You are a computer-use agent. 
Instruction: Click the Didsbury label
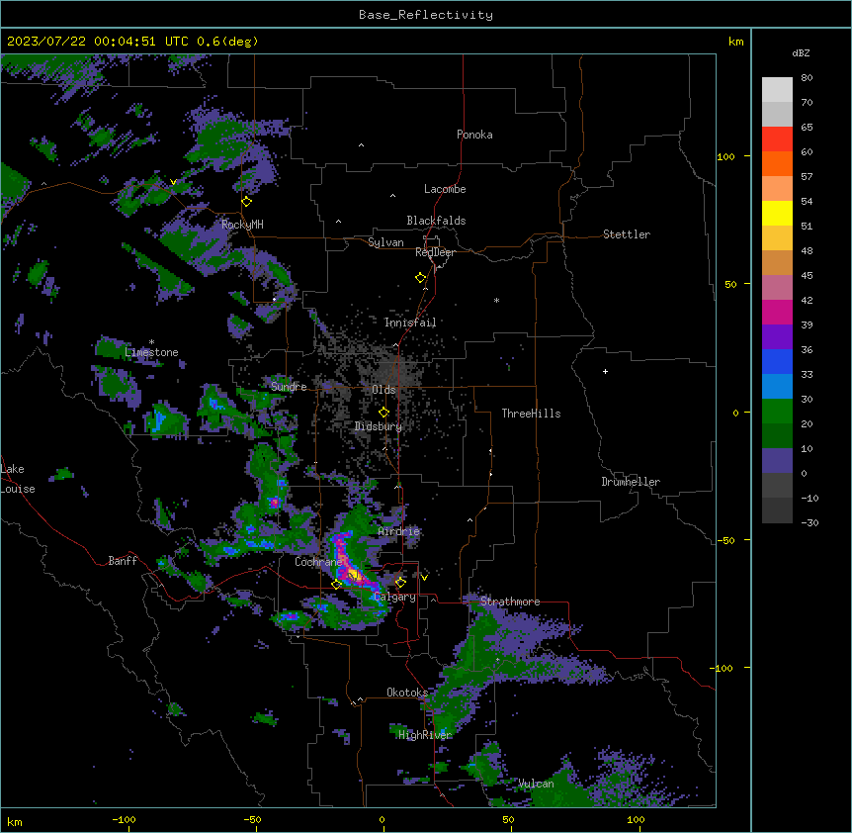click(379, 426)
